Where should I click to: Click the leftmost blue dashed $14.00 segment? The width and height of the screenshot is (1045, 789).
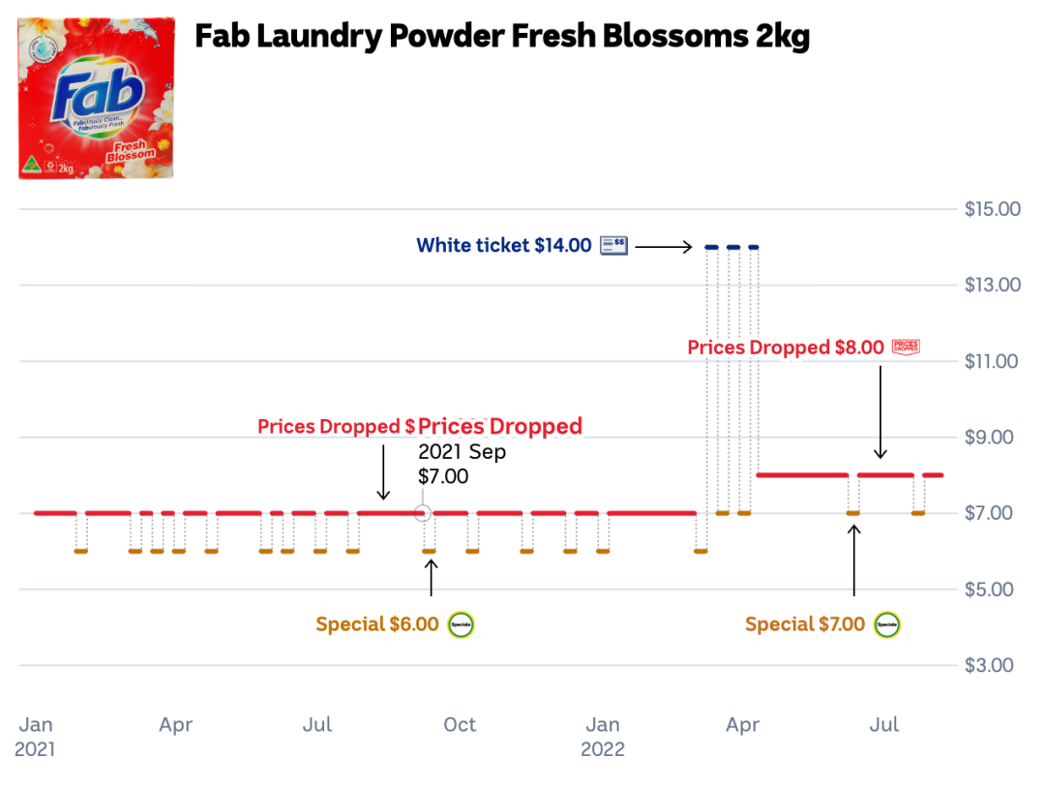(712, 248)
